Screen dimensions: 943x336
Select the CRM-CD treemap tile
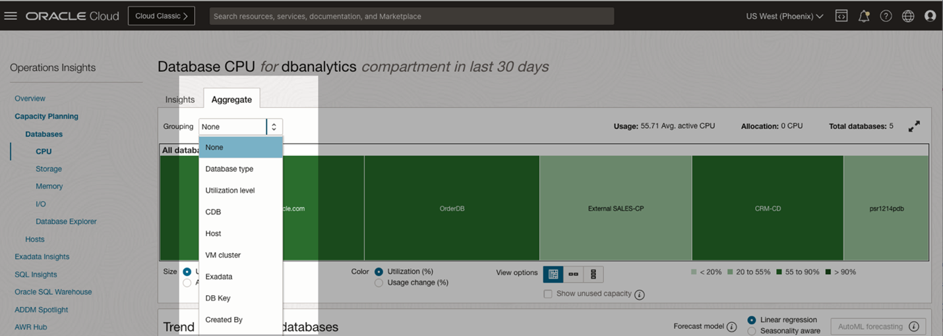point(768,208)
